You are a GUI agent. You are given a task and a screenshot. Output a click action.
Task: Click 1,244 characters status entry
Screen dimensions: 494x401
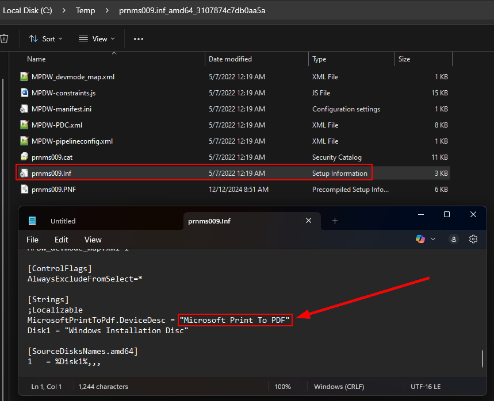pos(103,387)
